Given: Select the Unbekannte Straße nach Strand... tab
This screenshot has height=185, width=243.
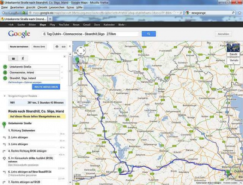Looking at the screenshot, I should (24, 19).
